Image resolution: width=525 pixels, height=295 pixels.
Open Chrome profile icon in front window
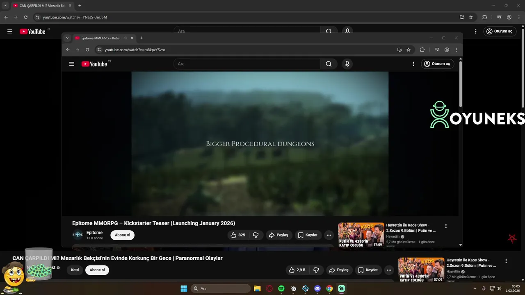pyautogui.click(x=447, y=50)
